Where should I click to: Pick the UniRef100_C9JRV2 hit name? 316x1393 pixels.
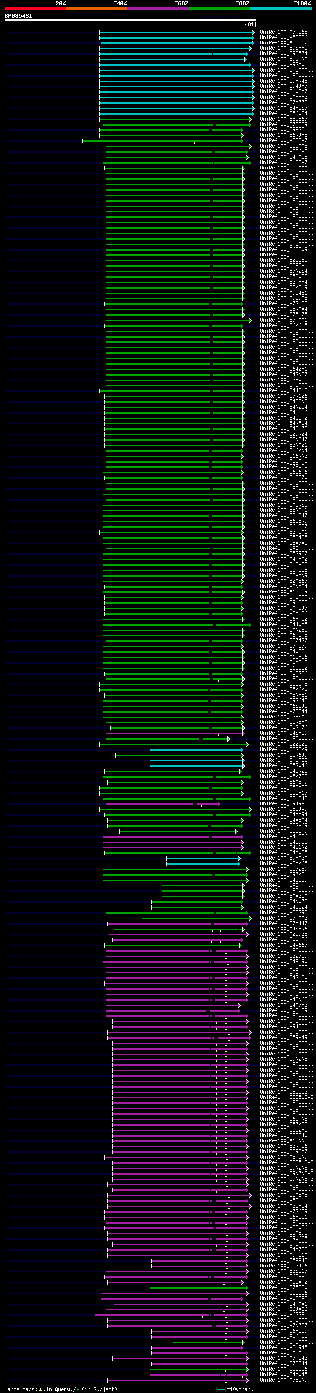click(x=283, y=803)
